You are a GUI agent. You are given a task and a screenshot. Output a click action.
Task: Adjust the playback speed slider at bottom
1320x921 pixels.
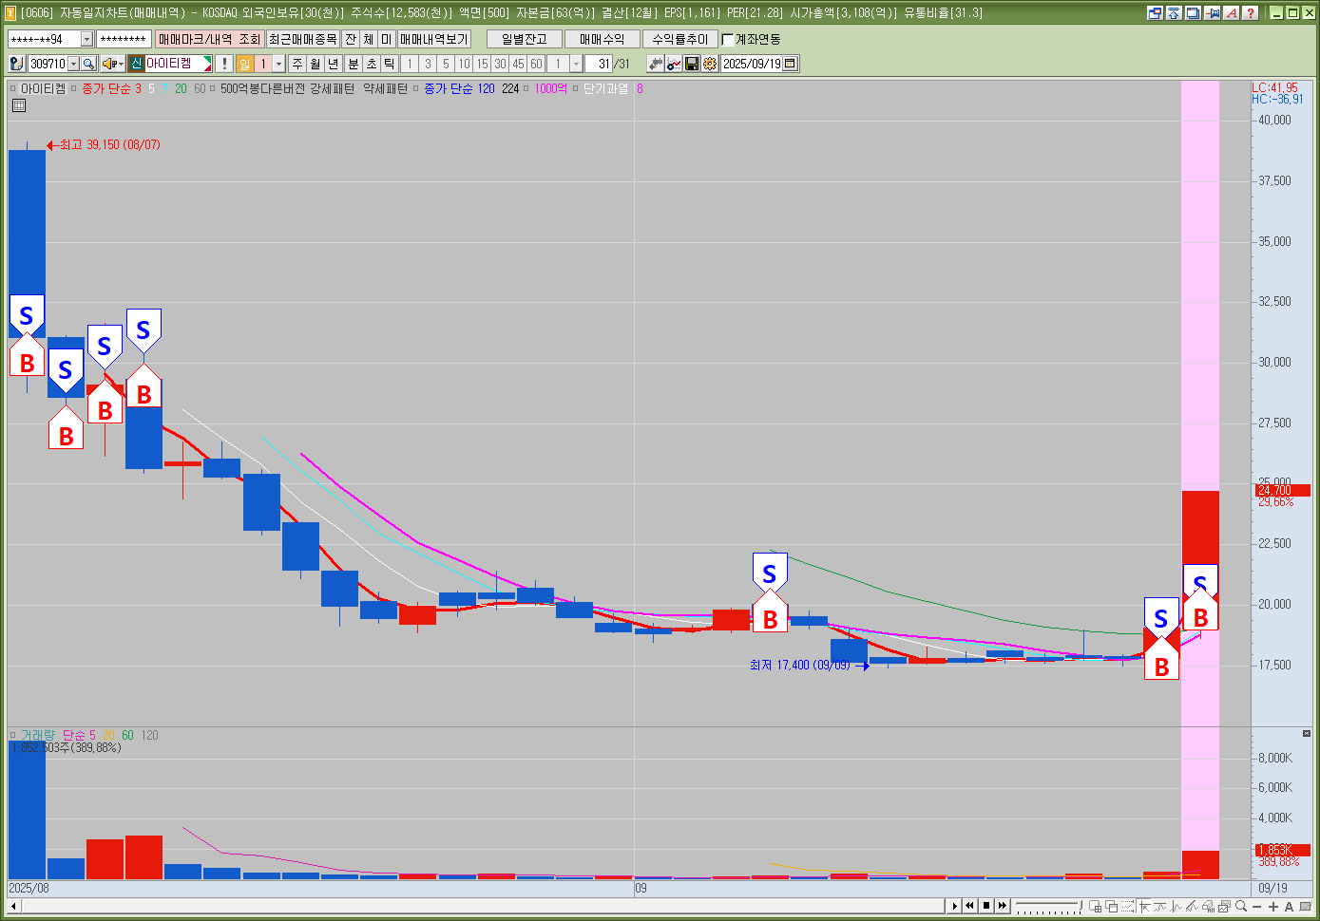tap(1048, 906)
